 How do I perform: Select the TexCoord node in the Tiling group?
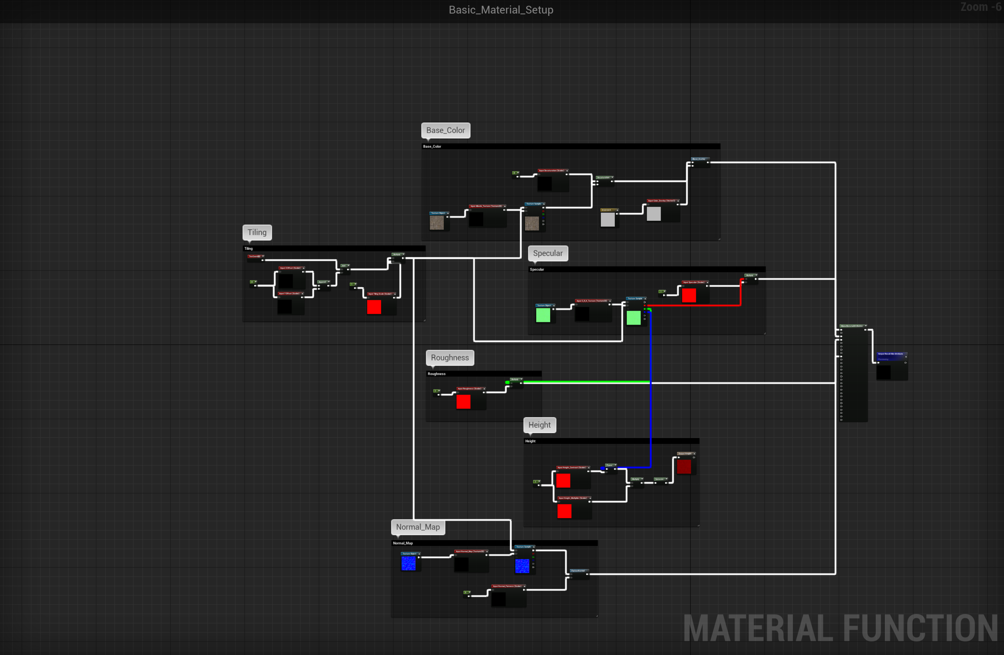(255, 256)
